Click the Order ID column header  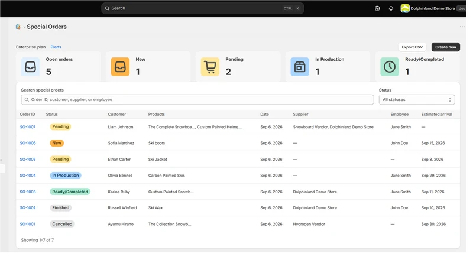27,115
